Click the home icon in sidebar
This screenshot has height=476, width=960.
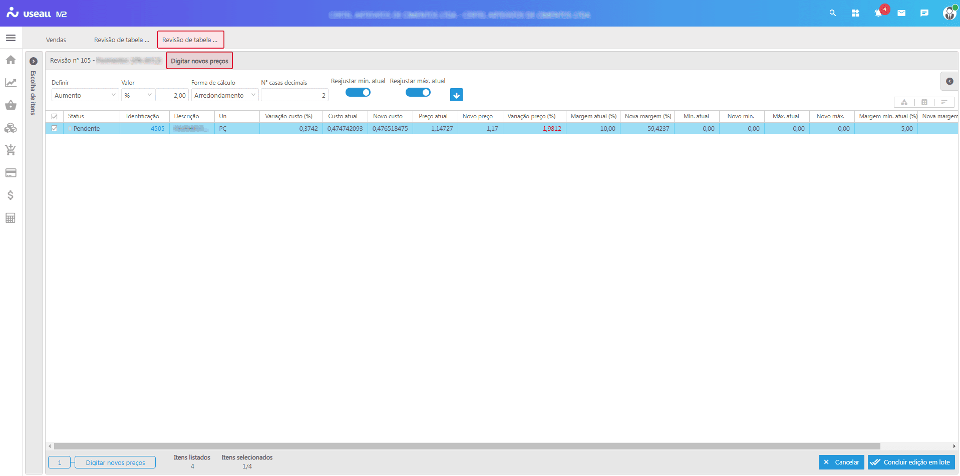click(11, 60)
